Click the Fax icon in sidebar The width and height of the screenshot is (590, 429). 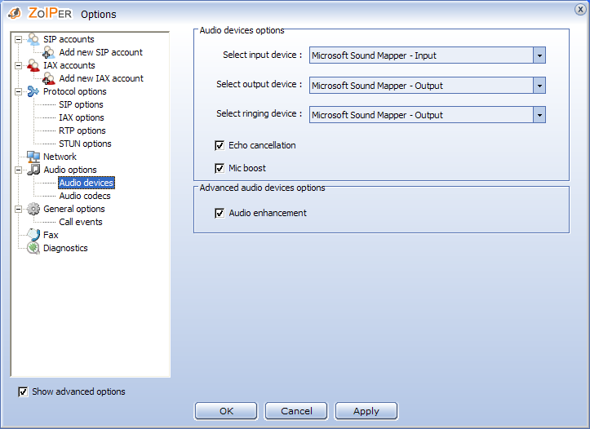click(x=33, y=235)
